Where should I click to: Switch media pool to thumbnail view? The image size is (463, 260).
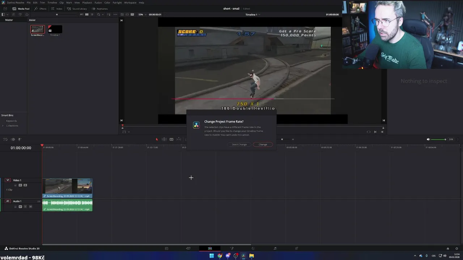point(86,14)
